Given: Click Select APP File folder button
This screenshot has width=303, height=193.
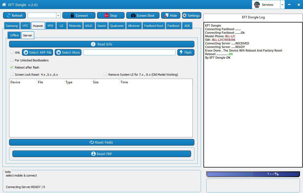Looking at the screenshot, I should point(37,52).
